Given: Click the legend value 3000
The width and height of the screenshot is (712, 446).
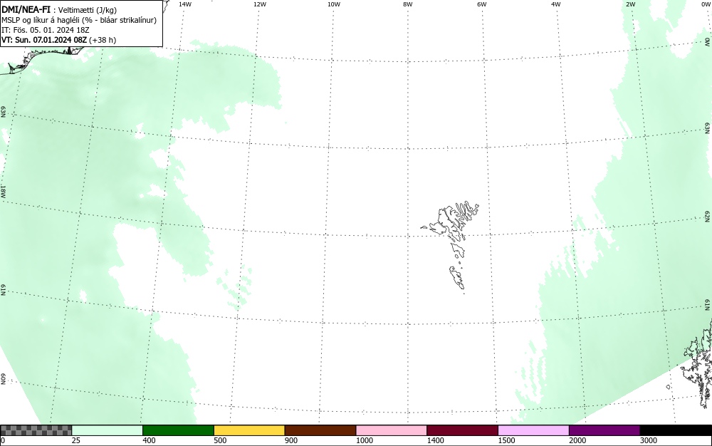Looking at the screenshot, I should tap(649, 440).
